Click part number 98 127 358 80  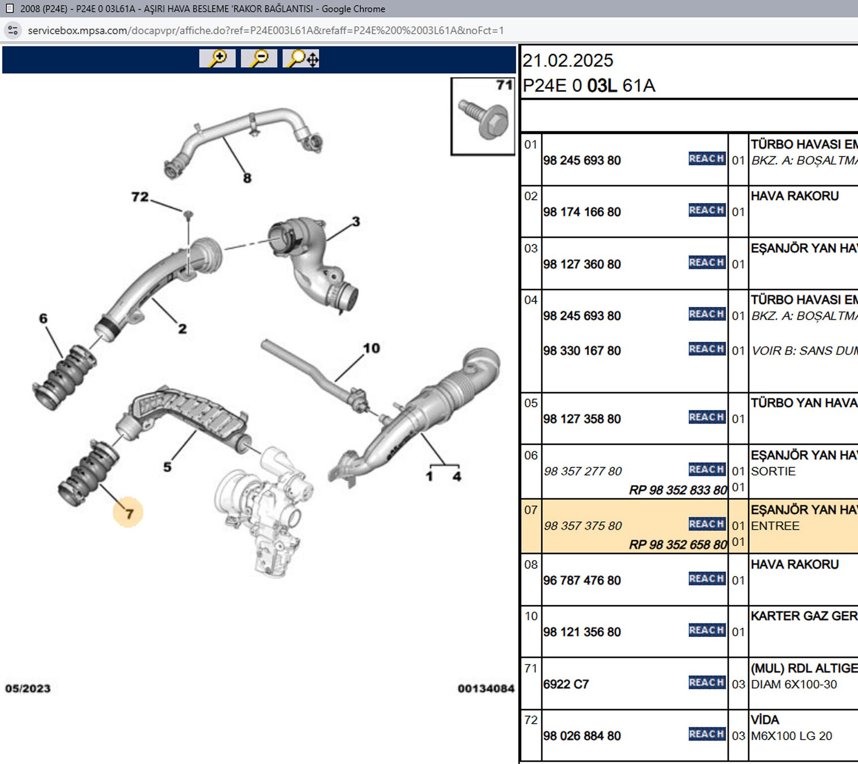click(x=582, y=419)
